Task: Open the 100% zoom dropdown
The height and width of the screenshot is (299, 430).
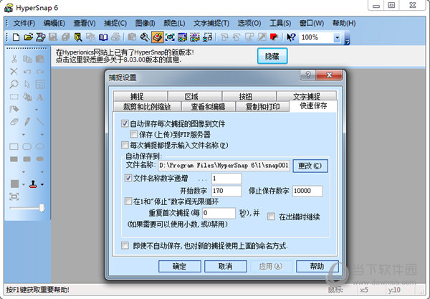Action: (337, 37)
